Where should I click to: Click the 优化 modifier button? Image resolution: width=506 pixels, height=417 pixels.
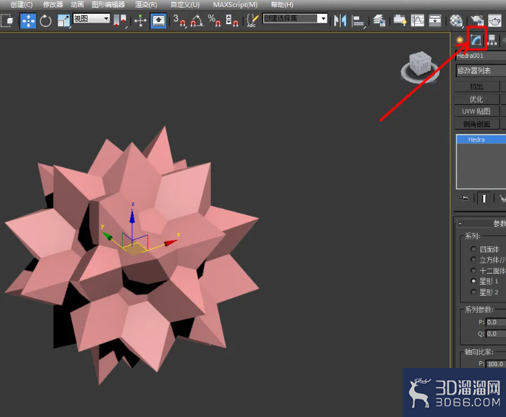(x=476, y=99)
